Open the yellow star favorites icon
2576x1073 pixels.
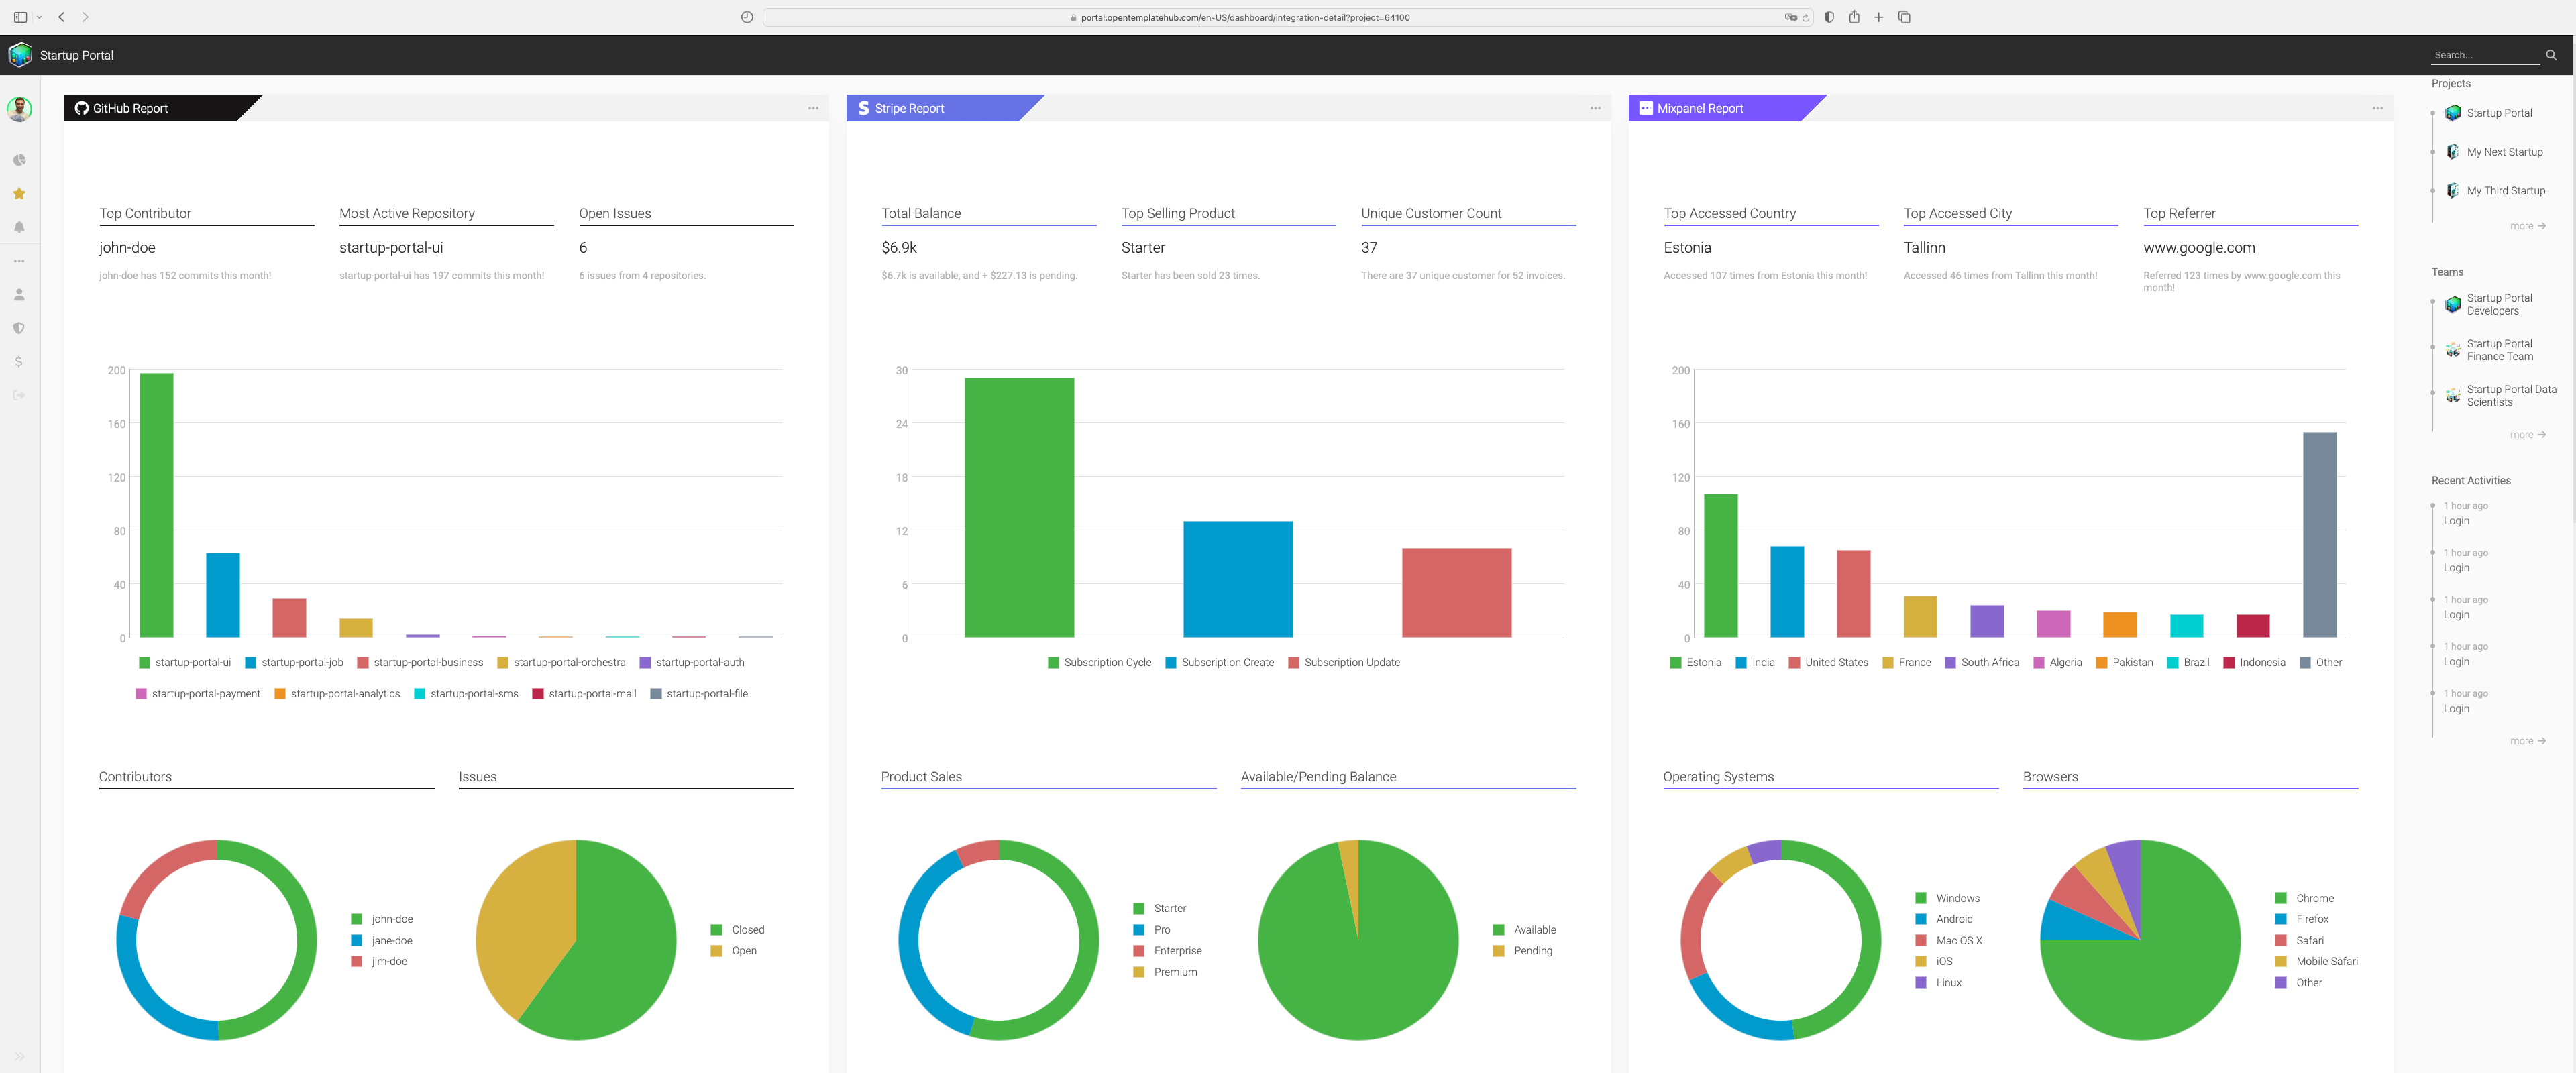[19, 194]
